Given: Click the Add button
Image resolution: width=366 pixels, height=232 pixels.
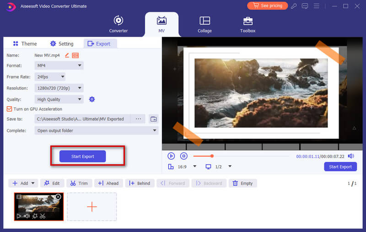Looking at the screenshot, I should coord(20,183).
